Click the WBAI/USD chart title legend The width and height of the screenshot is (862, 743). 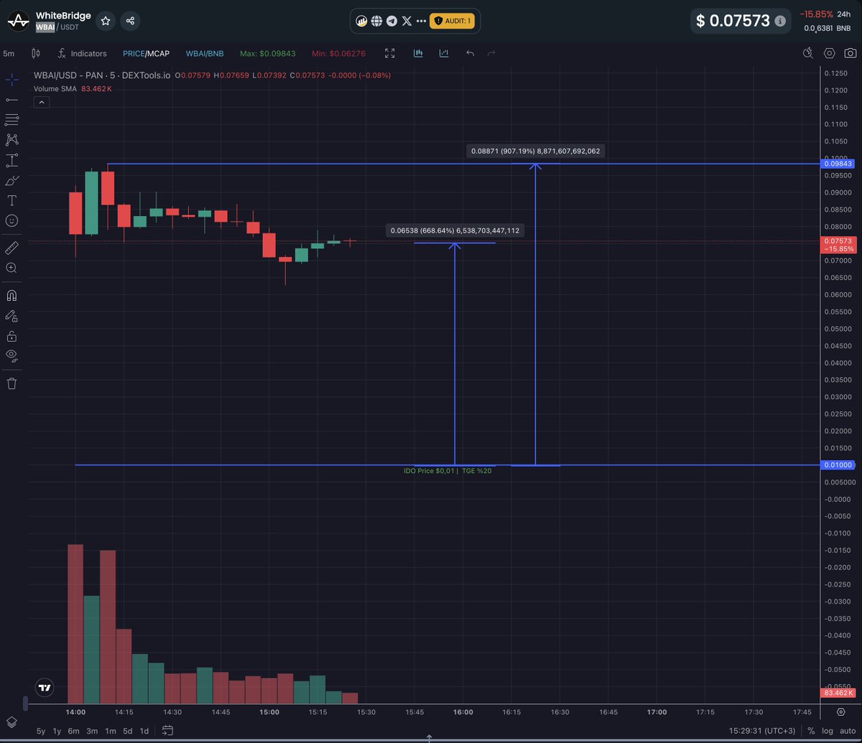(102, 75)
